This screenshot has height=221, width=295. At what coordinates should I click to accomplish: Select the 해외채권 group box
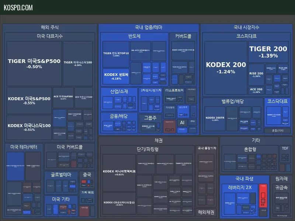pos(206,212)
